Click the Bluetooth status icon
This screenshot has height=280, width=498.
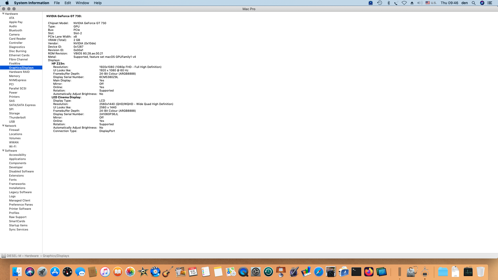coord(389,3)
